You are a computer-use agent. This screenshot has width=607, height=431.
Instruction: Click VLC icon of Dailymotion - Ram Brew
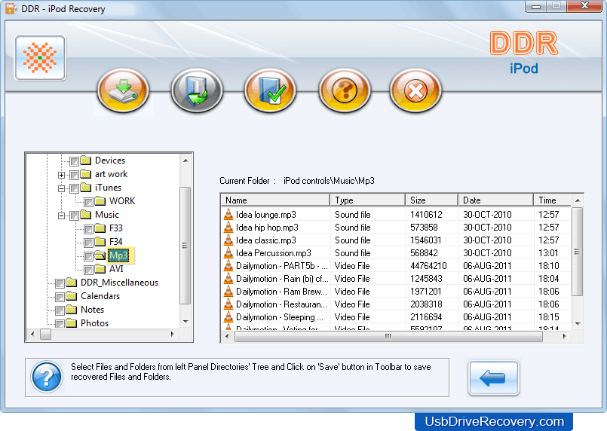click(x=228, y=292)
